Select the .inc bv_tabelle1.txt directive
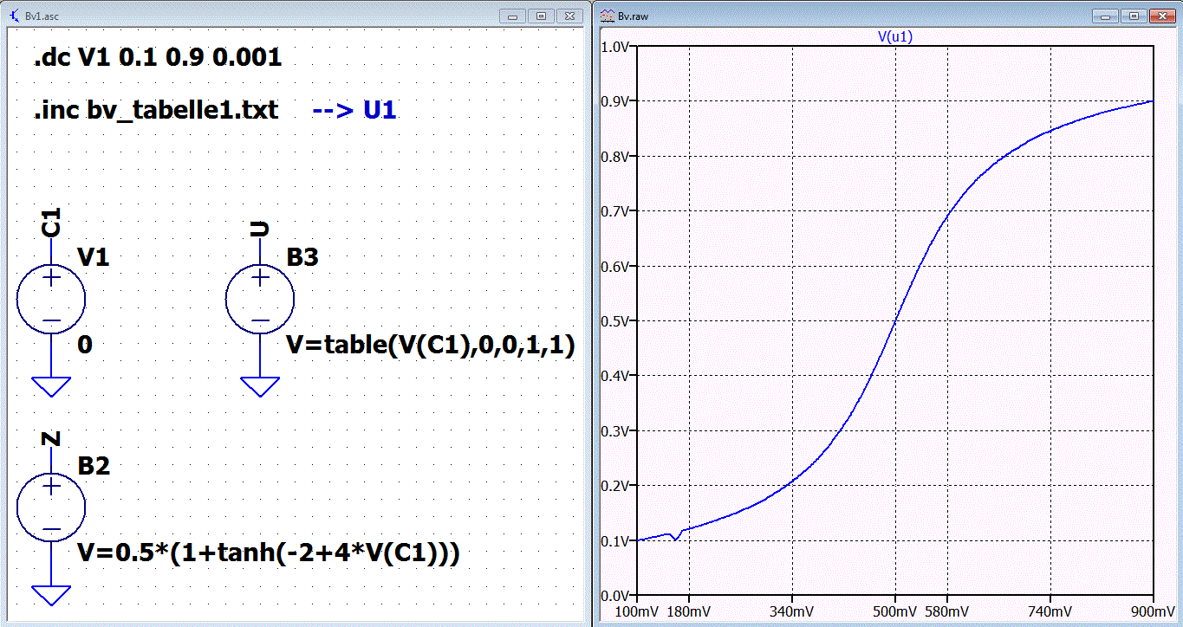This screenshot has width=1183, height=627. point(156,111)
